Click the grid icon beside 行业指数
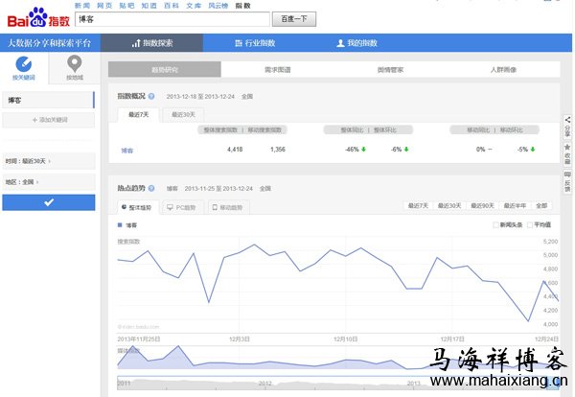Image resolution: width=575 pixels, height=397 pixels. point(239,43)
